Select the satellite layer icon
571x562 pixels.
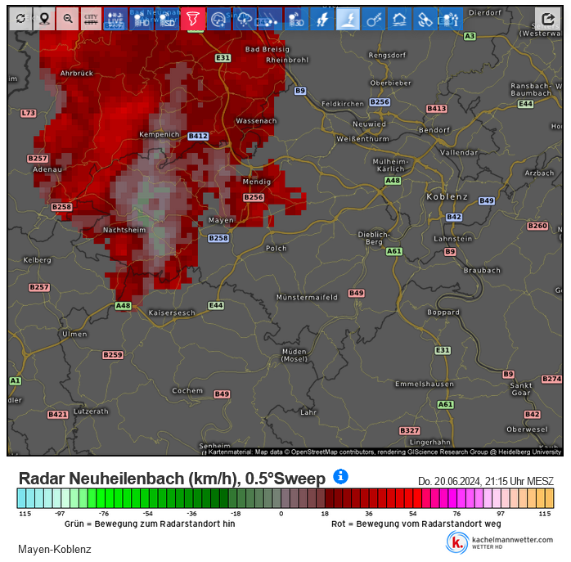pos(425,19)
